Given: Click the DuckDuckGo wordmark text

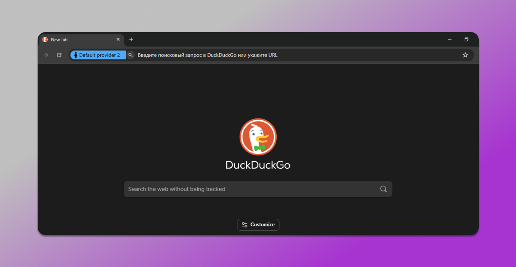Looking at the screenshot, I should [x=258, y=165].
